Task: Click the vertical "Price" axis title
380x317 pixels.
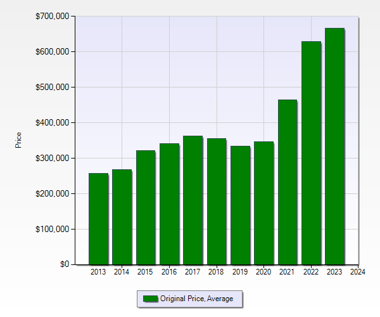Action: [18, 139]
